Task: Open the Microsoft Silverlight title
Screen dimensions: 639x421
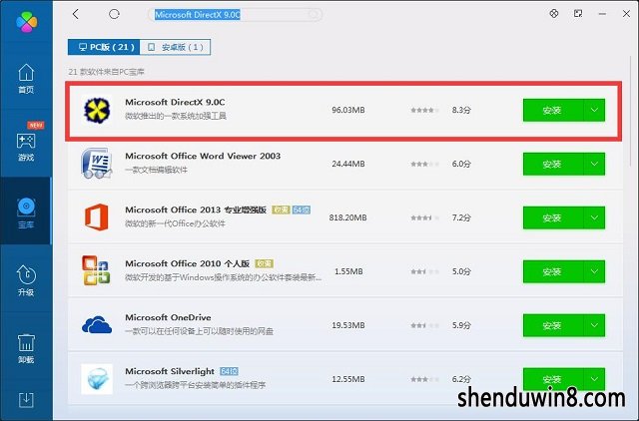Action: (170, 371)
